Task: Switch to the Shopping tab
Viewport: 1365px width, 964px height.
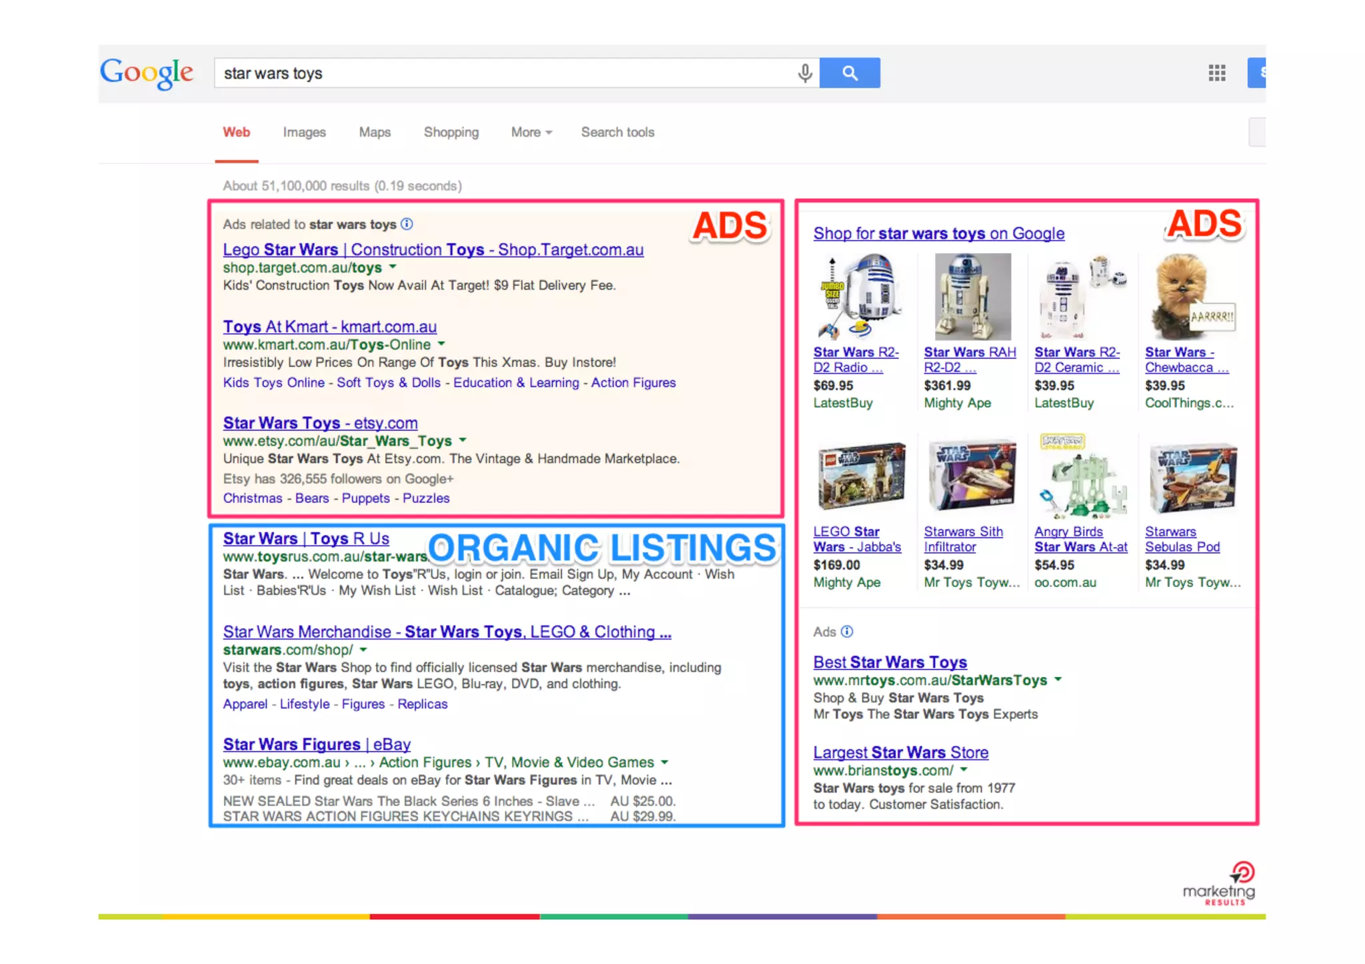Action: click(451, 132)
